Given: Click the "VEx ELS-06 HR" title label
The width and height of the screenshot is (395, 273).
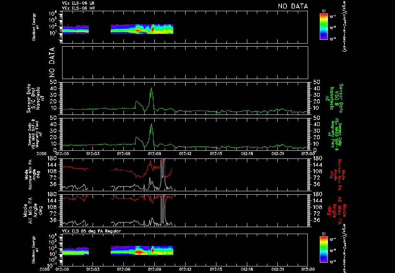Looking at the screenshot, I should pos(78,8).
